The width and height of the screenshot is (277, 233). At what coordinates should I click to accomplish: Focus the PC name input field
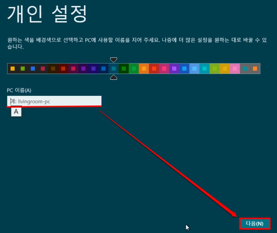pyautogui.click(x=54, y=101)
